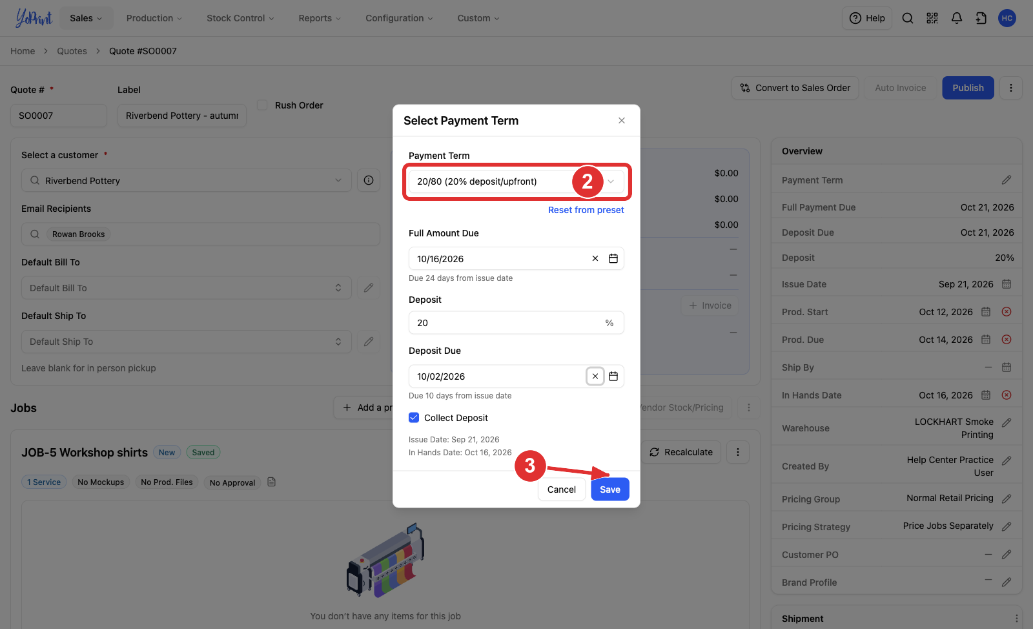
Task: View customer info icon
Action: coord(369,180)
